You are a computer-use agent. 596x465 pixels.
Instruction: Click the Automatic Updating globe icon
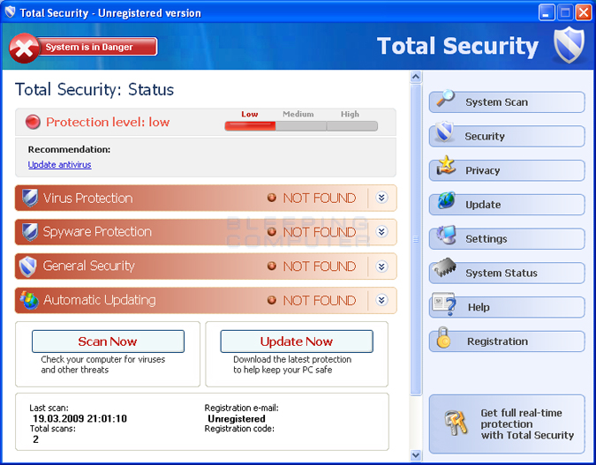click(29, 300)
